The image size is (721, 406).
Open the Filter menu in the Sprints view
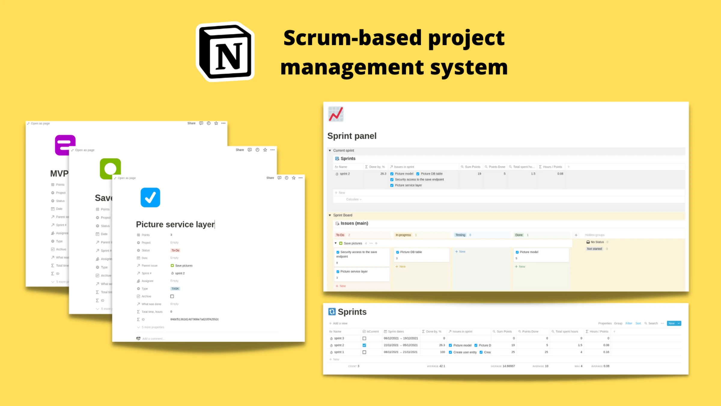628,323
